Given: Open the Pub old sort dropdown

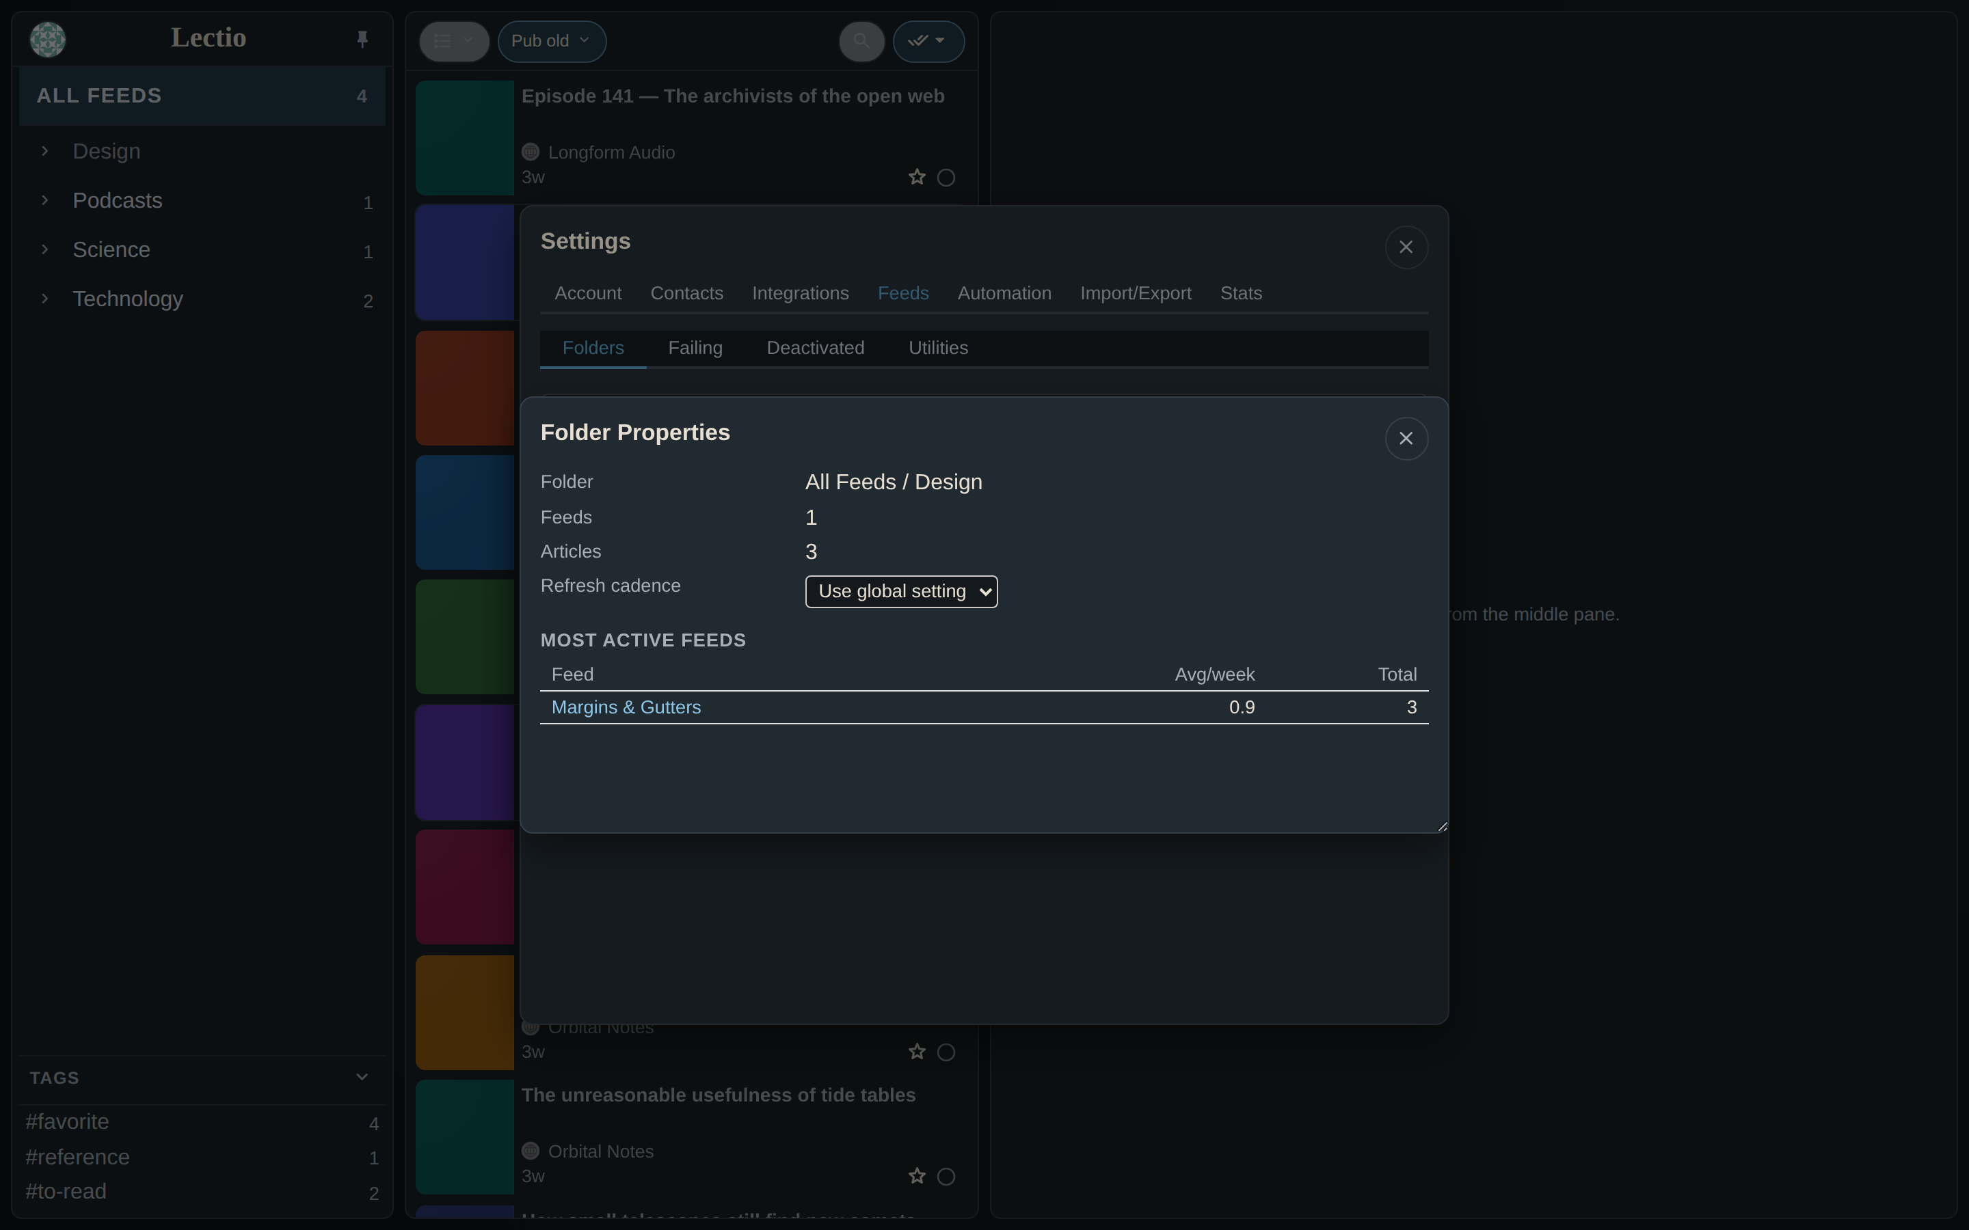Looking at the screenshot, I should 552,41.
